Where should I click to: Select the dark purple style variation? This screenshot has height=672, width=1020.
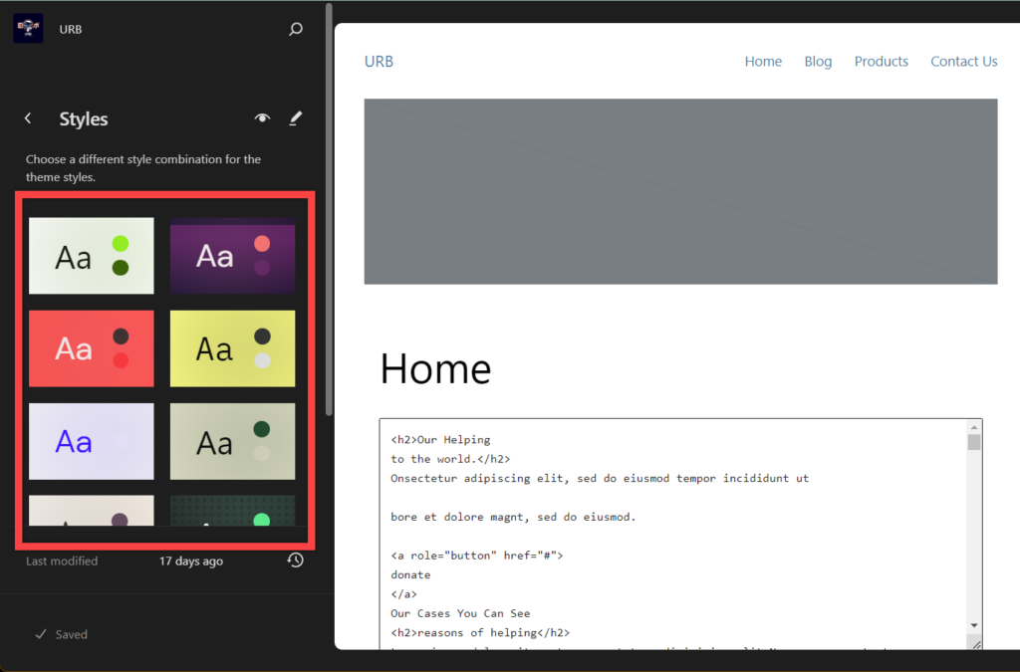click(232, 256)
